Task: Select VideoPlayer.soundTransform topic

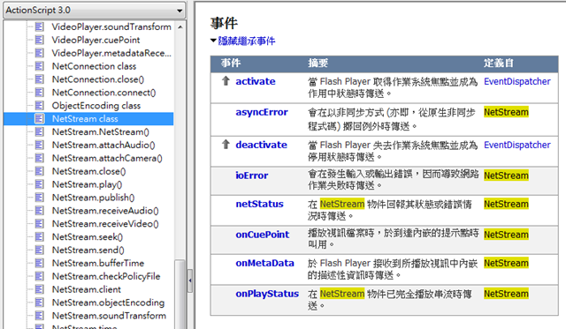Action: tap(111, 26)
